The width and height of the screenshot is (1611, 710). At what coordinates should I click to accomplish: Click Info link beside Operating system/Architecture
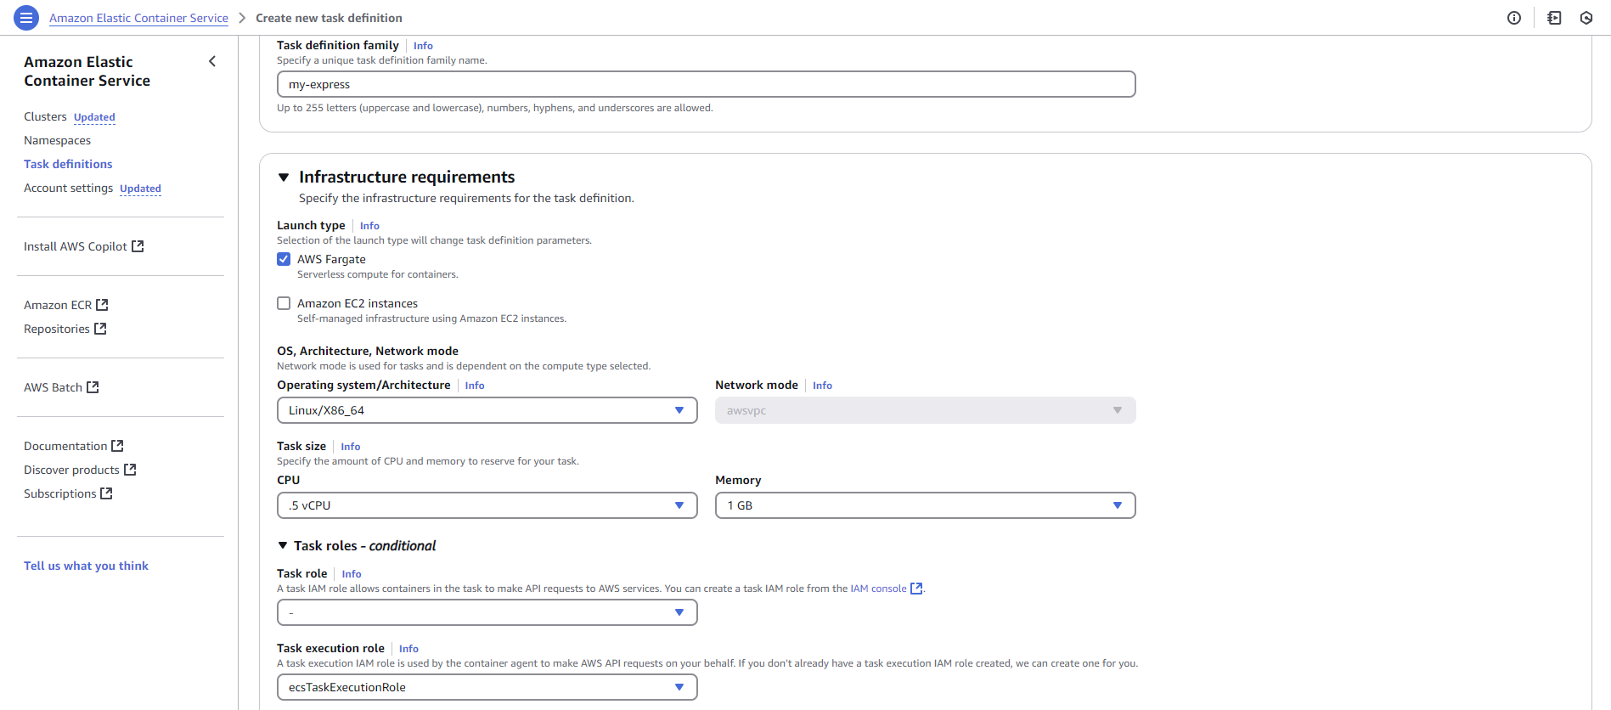click(475, 386)
